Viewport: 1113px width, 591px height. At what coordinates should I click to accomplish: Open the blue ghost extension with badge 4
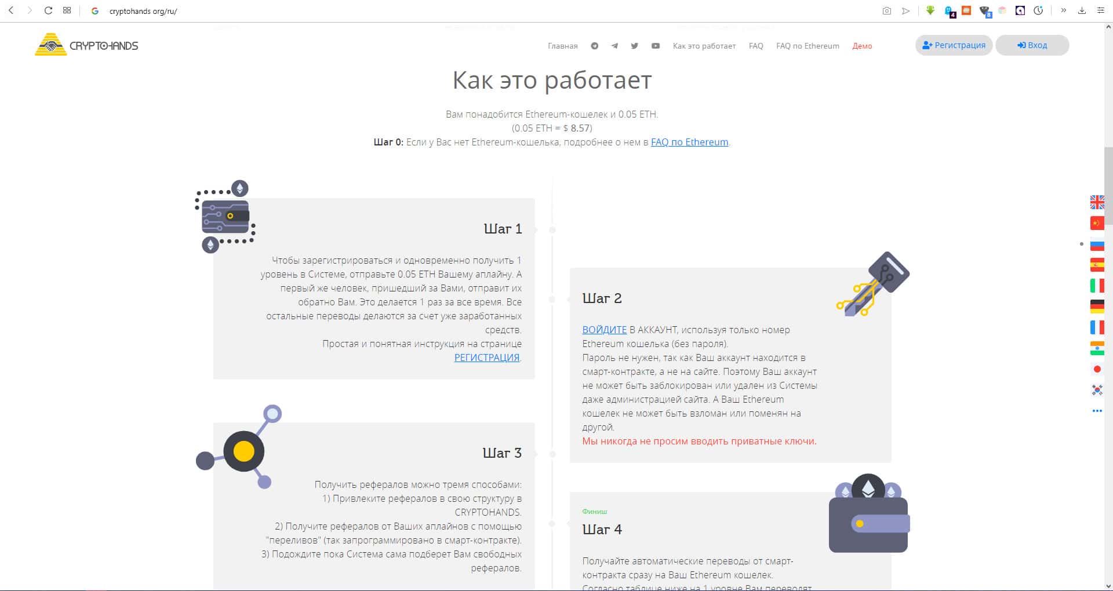pos(949,11)
